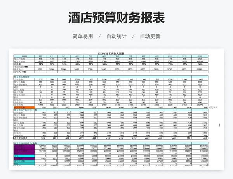Select the 57% occupancy cell for December
Image resolution: width=233 pixels, height=179 pixels.
184,64
